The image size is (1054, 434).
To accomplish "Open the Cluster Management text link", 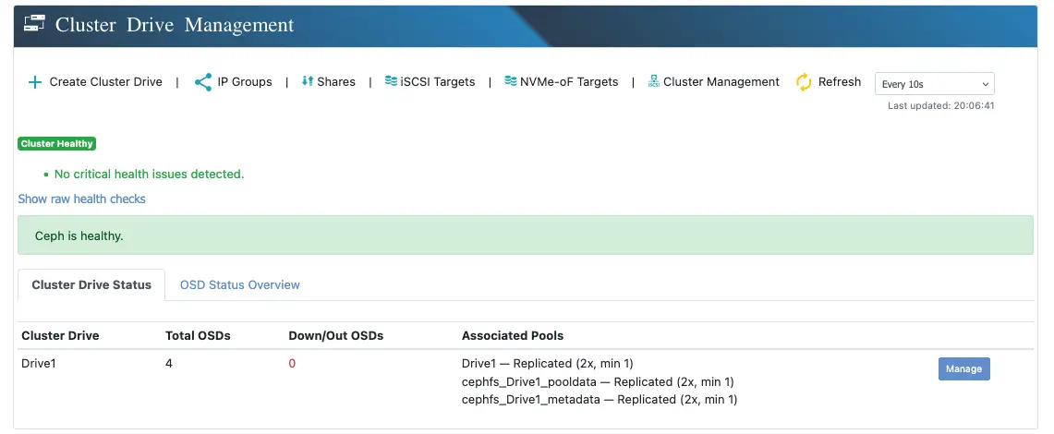I will tap(721, 82).
